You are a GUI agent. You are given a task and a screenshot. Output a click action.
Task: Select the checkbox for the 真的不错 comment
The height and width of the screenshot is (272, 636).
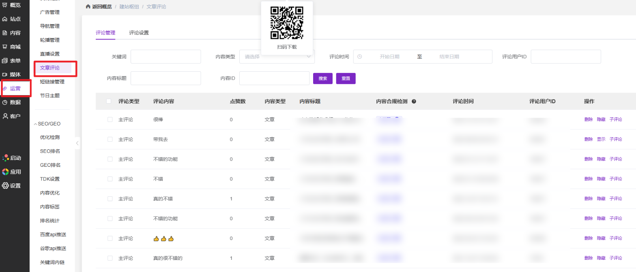[110, 199]
